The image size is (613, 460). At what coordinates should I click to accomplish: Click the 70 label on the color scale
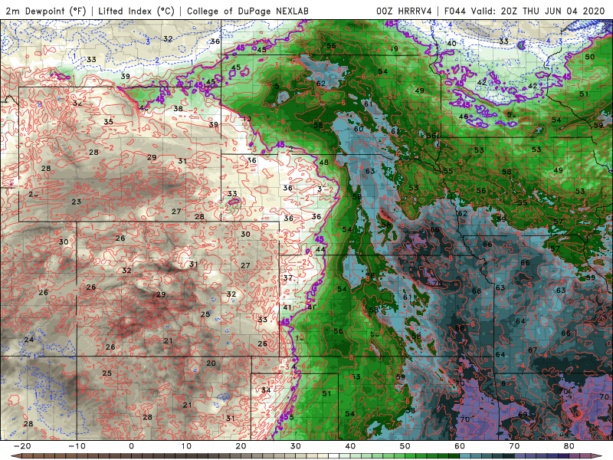(514, 446)
